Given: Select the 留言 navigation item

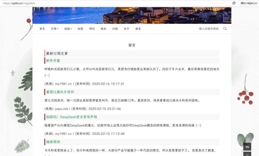Looking at the screenshot, I should [x=138, y=28].
